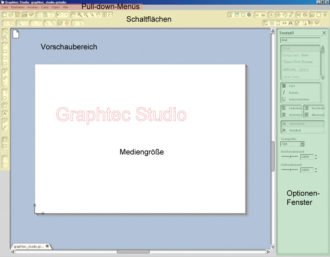The image size is (330, 257).
Task: Click the Print icon in the toolbar
Action: 25,15
